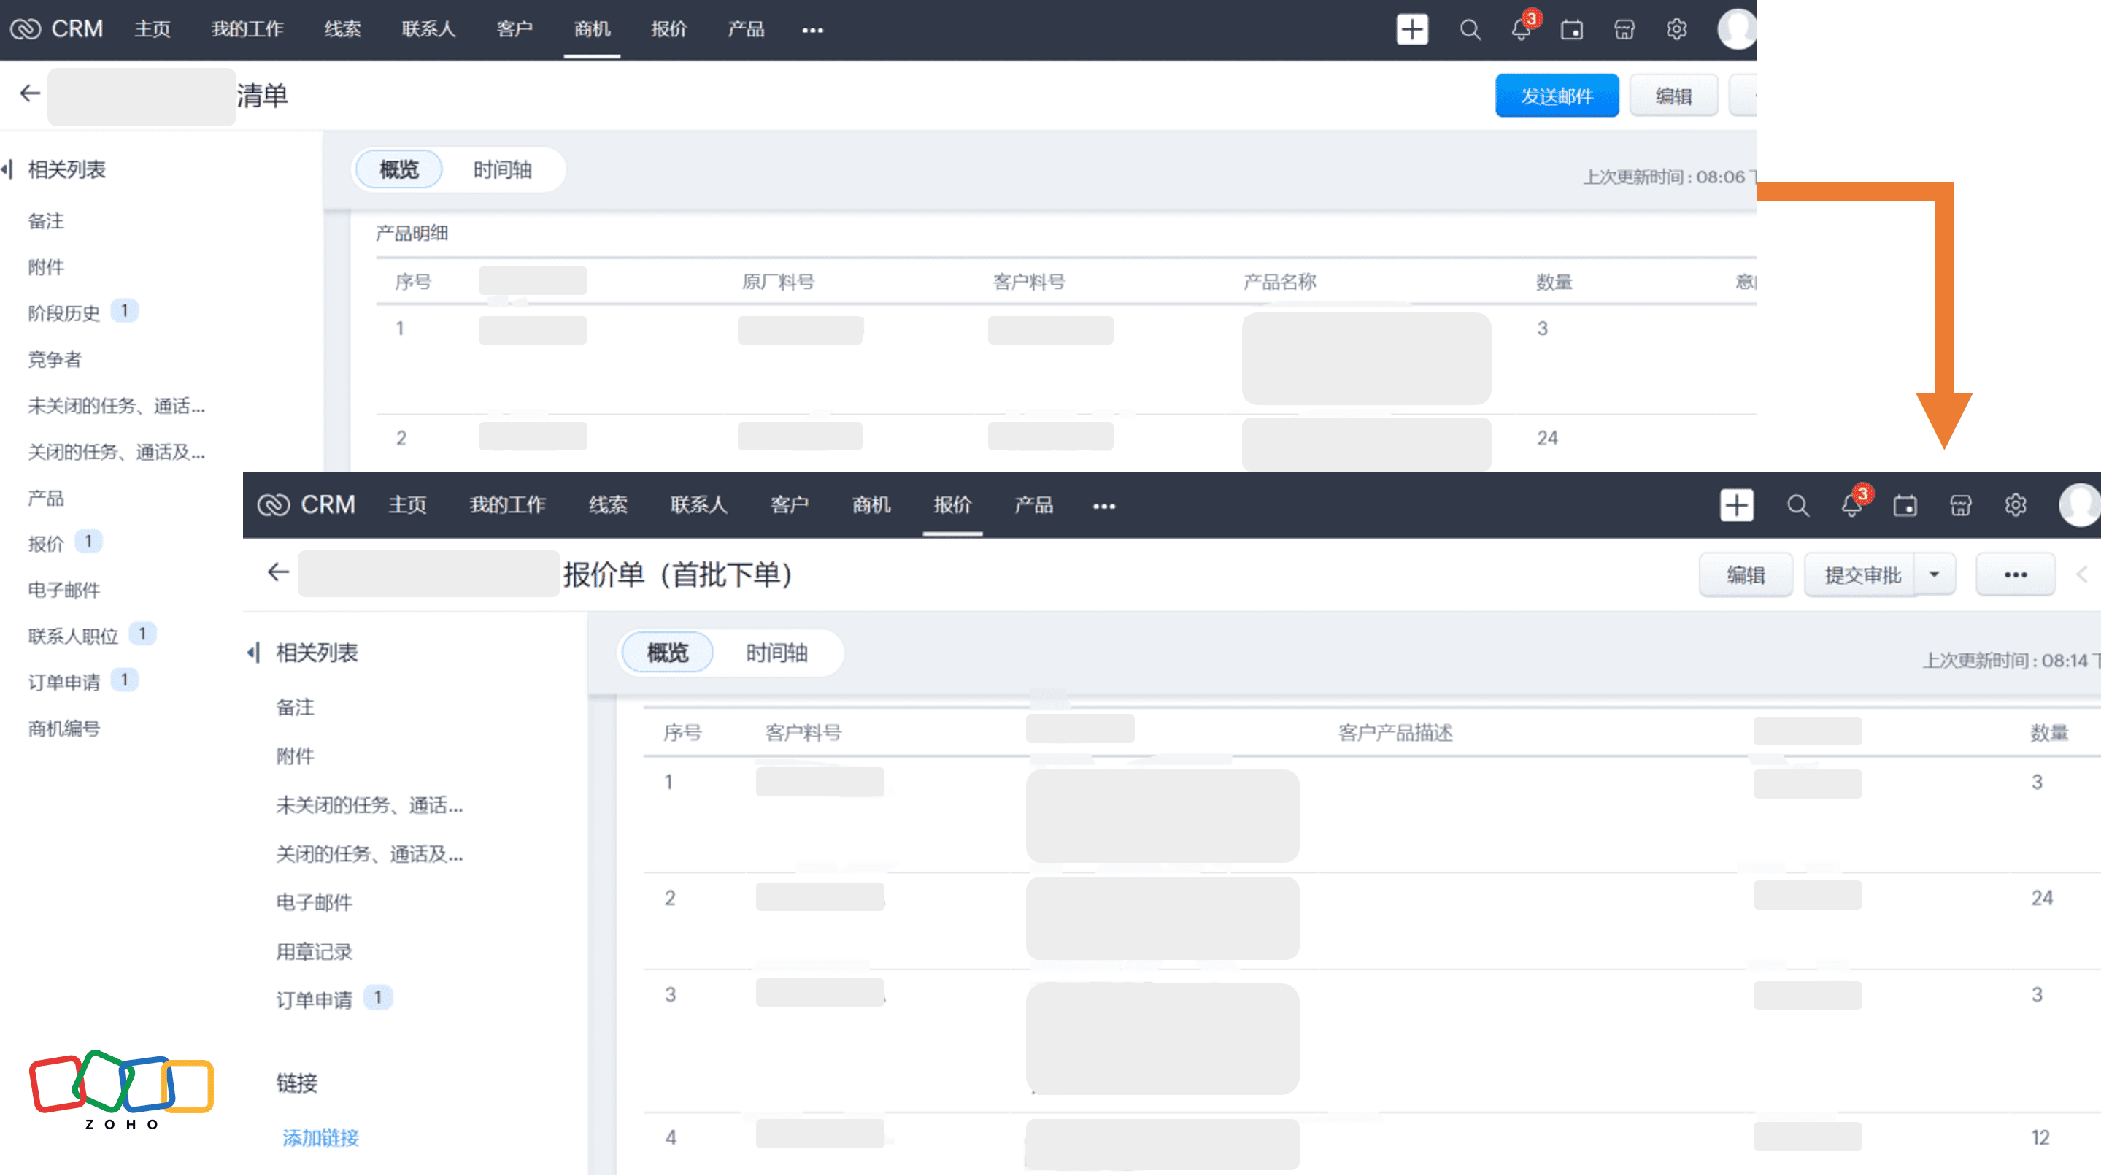Click 编辑 button on the 清单 page
Screen dimensions: 2101x1176
coord(1673,96)
